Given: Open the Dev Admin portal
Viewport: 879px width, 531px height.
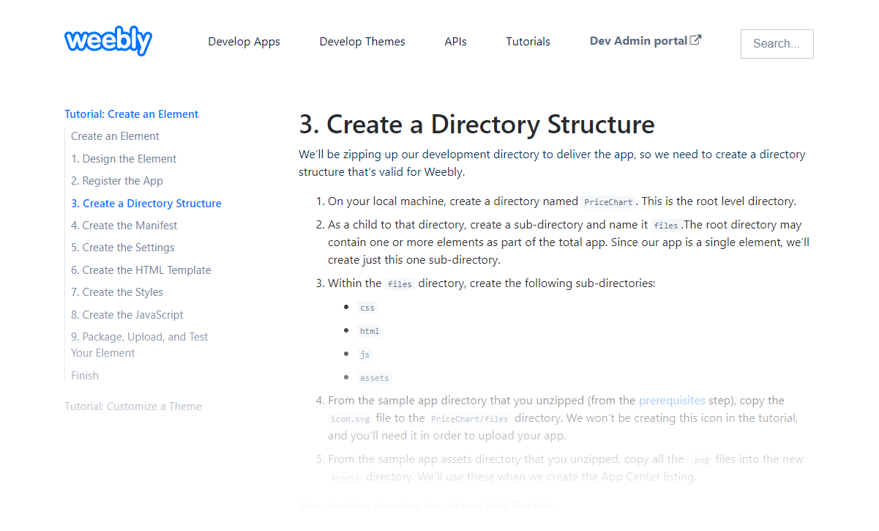Looking at the screenshot, I should click(637, 40).
